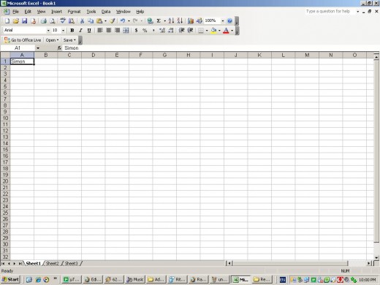Apply the red font color
Image resolution: width=380 pixels, height=285 pixels.
click(x=226, y=31)
